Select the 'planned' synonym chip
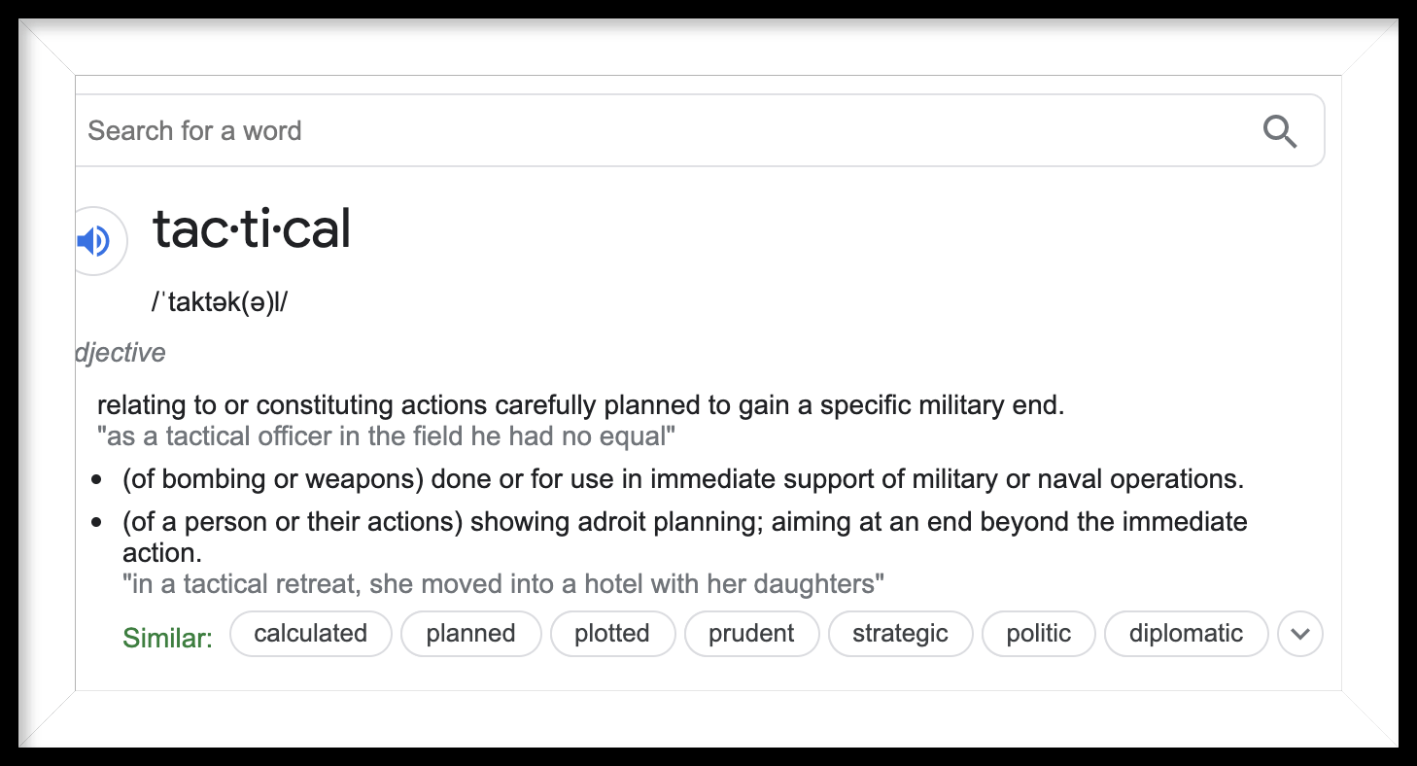This screenshot has height=766, width=1417. tap(470, 634)
